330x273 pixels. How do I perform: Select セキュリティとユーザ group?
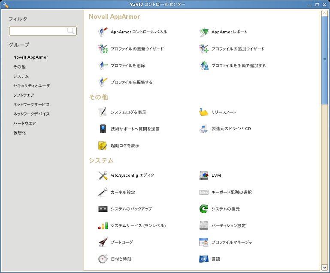(32, 86)
